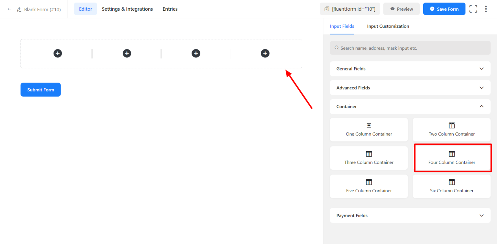The image size is (497, 244).
Task: Rename the form using the pencil icon
Action: click(x=18, y=9)
